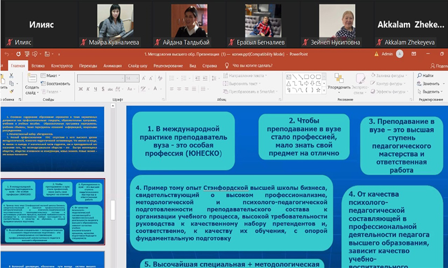Toggle underline Ч formatting

(x=94, y=89)
